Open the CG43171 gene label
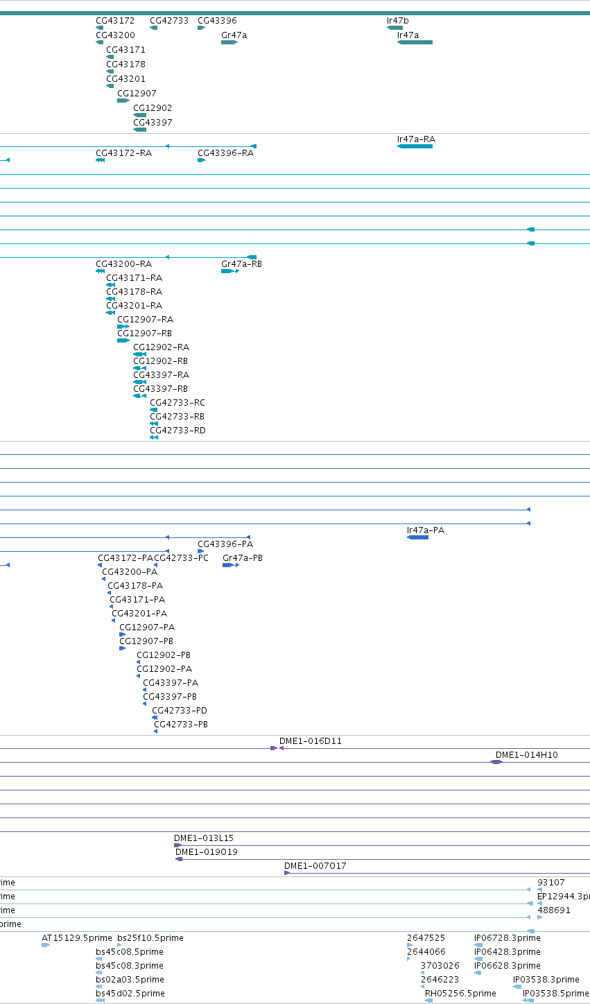Image resolution: width=590 pixels, height=1004 pixels. [x=125, y=50]
